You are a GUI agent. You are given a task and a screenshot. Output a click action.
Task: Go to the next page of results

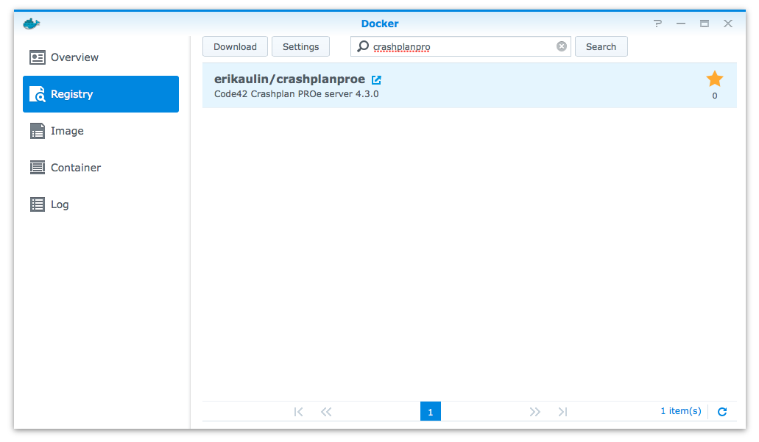coord(535,412)
